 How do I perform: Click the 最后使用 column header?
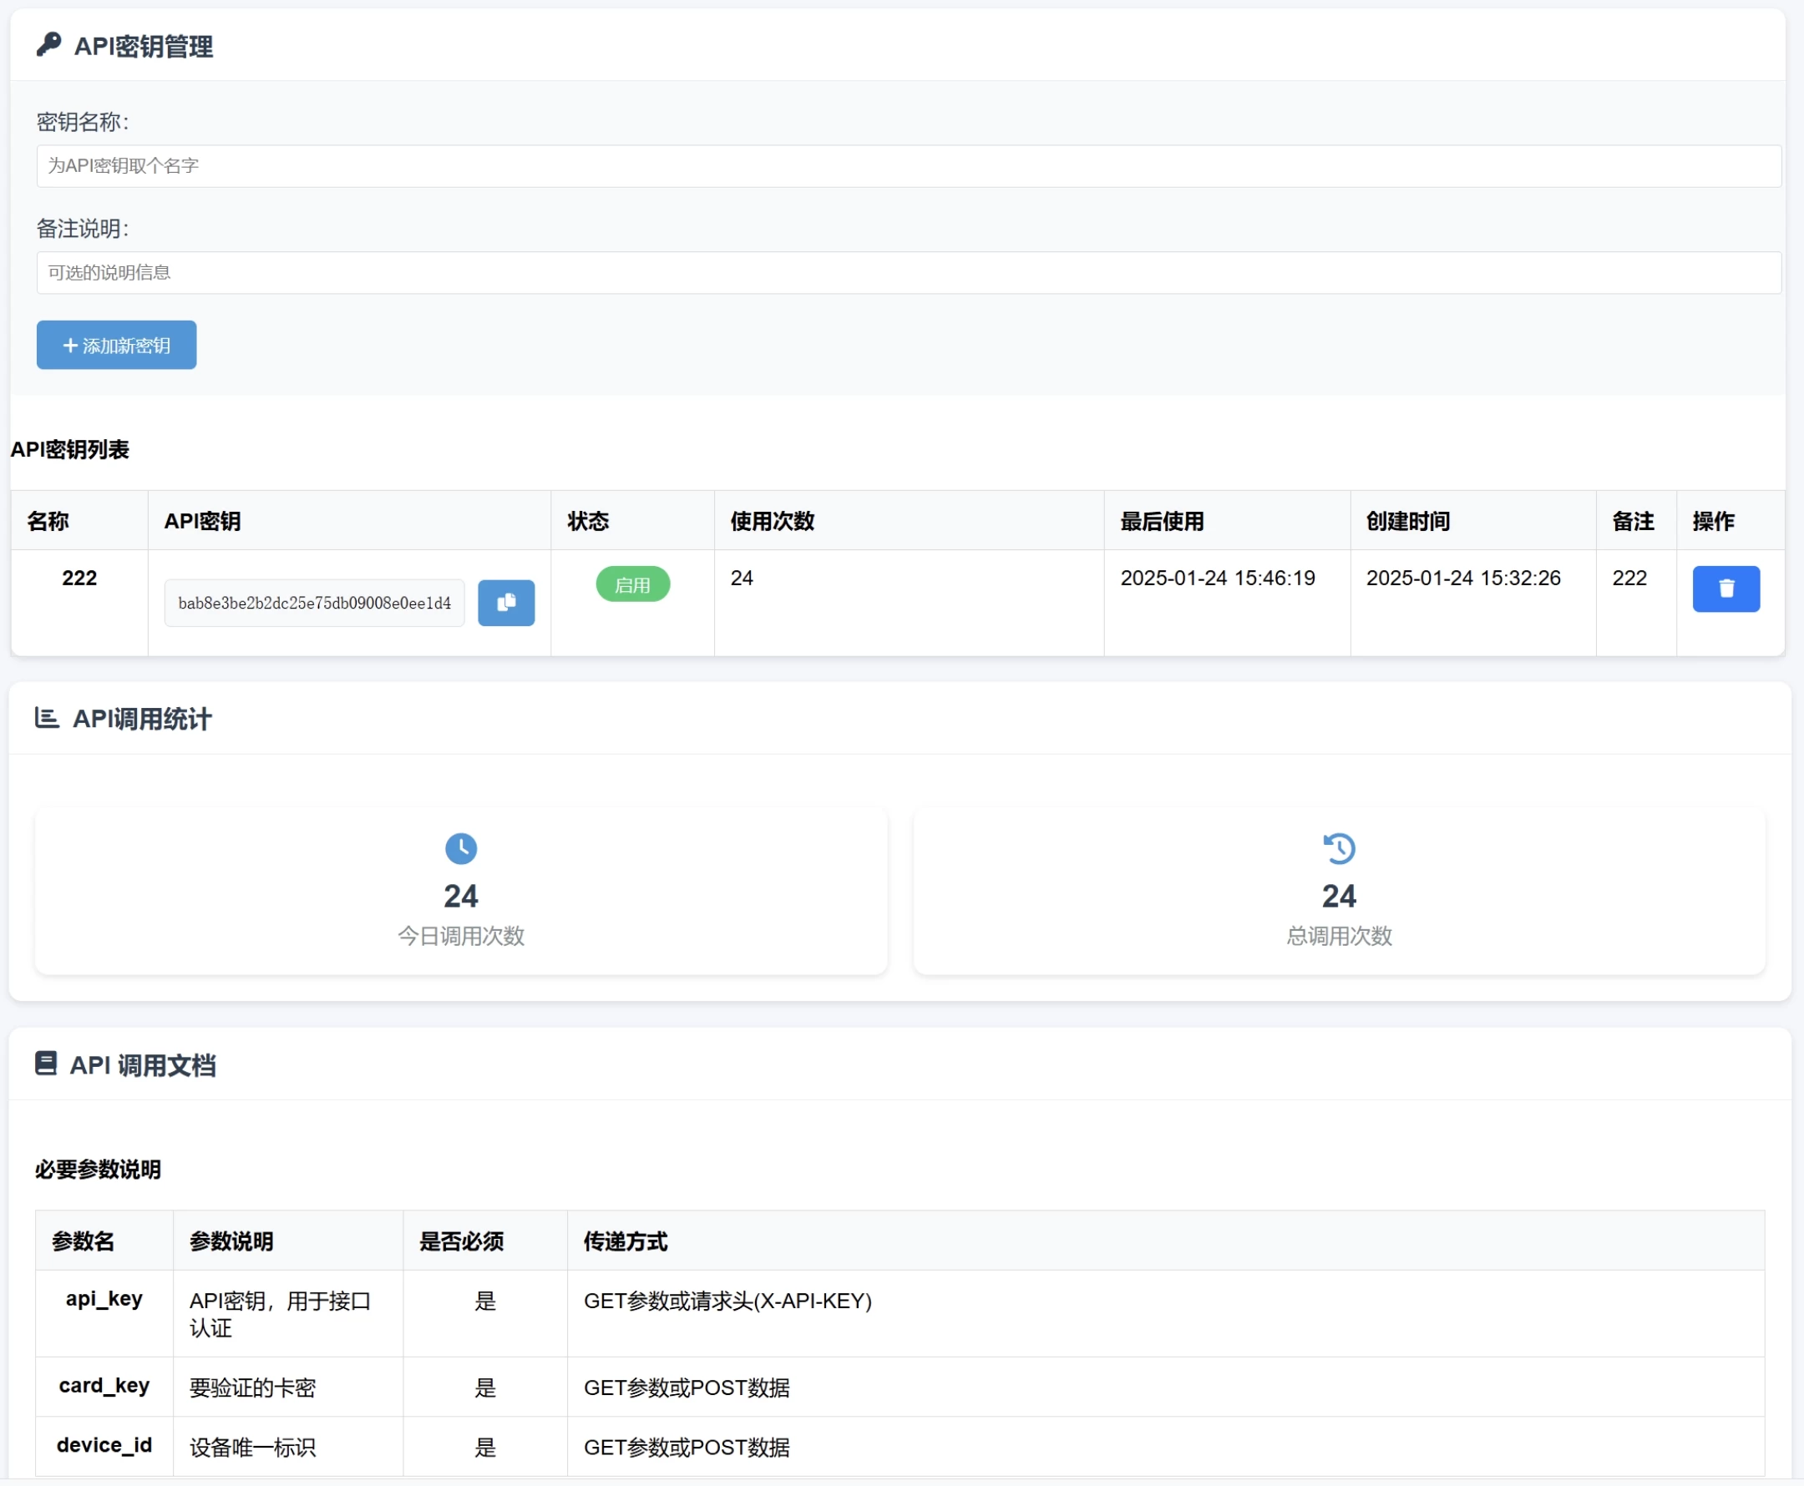pyautogui.click(x=1162, y=521)
